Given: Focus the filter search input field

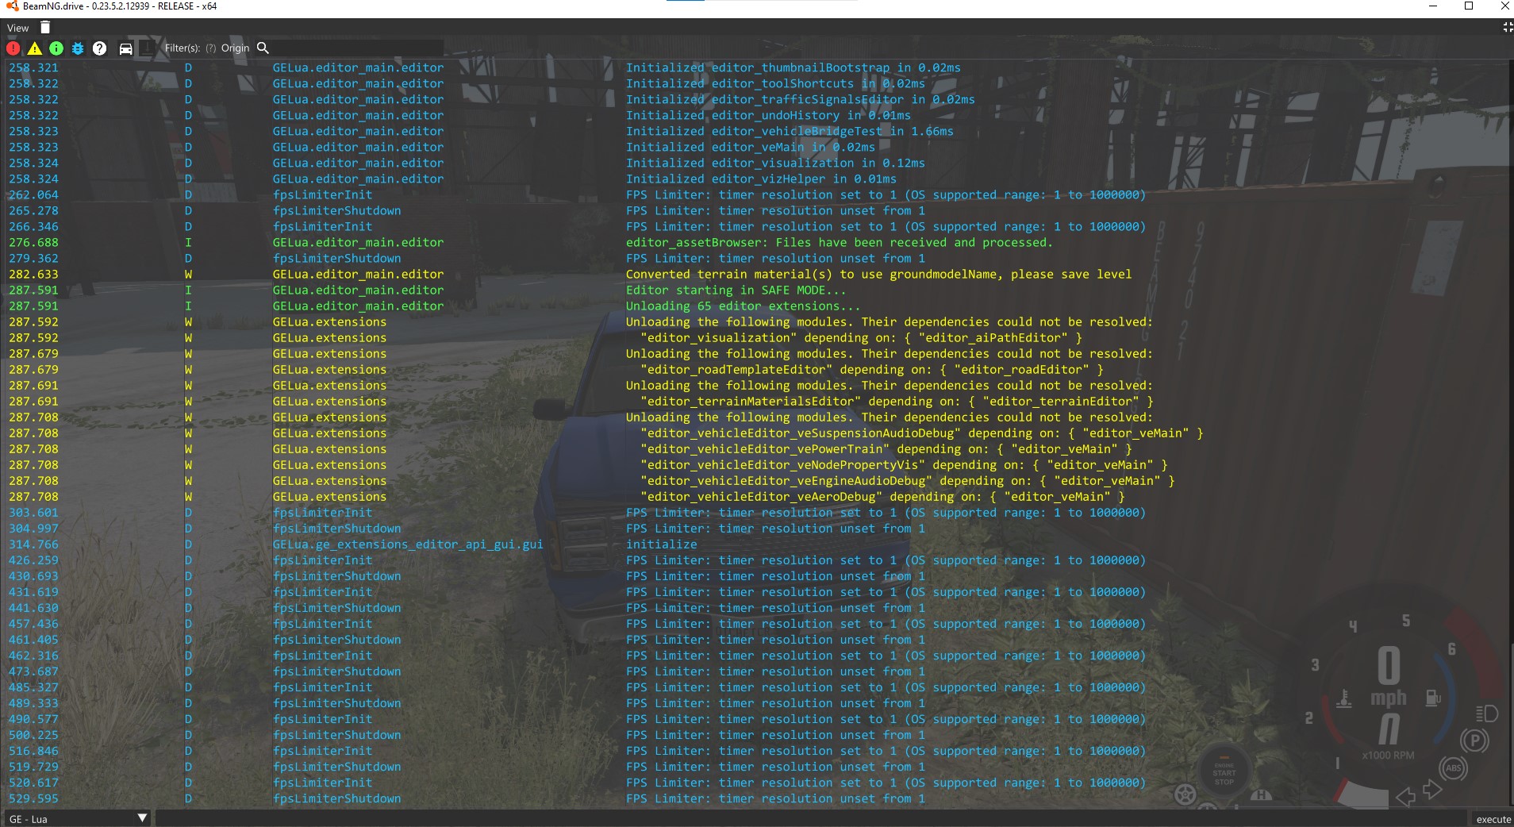Looking at the screenshot, I should (x=359, y=48).
